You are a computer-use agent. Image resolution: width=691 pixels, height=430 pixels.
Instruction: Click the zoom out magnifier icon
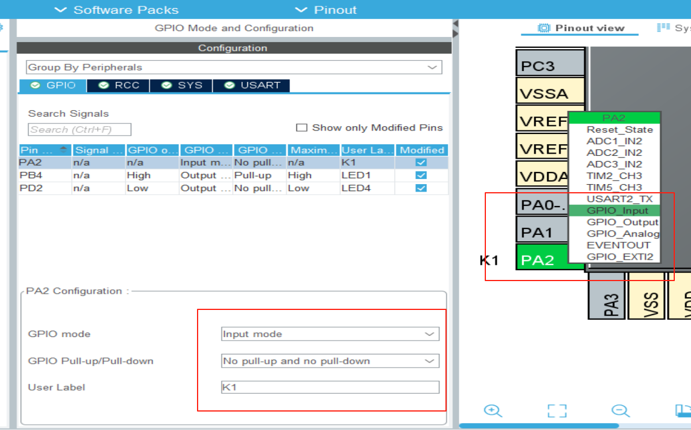[x=620, y=411]
